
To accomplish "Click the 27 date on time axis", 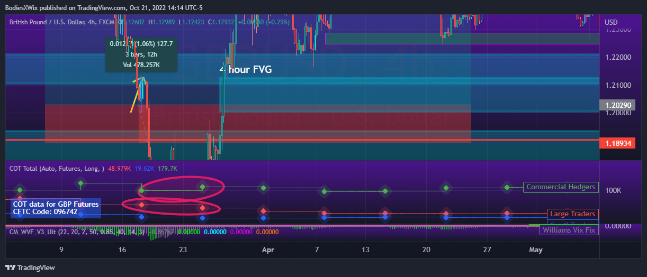I will click(487, 250).
